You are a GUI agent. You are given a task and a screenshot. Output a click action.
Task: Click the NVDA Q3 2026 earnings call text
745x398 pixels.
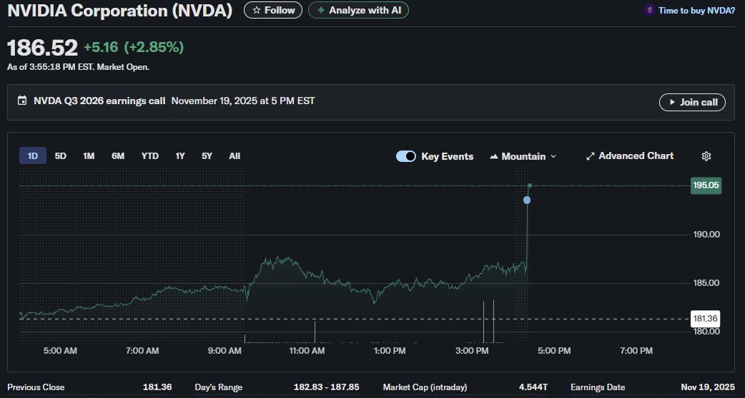tap(99, 101)
